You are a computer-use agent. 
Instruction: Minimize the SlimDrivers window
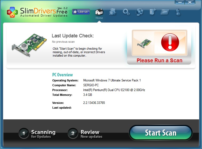coord(180,2)
